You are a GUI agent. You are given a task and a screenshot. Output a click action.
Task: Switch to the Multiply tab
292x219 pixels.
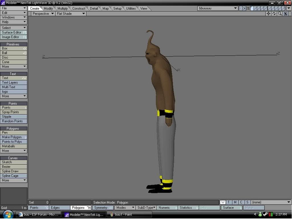62,9
